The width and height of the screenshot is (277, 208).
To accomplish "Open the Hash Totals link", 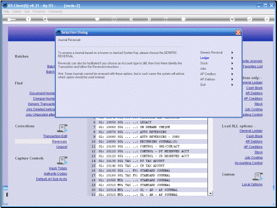I will click(58, 168).
